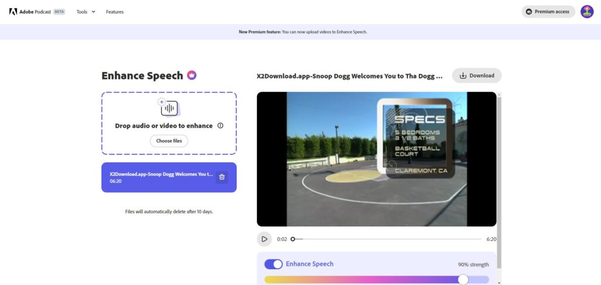Click the Choose files button
601x285 pixels.
pos(169,141)
